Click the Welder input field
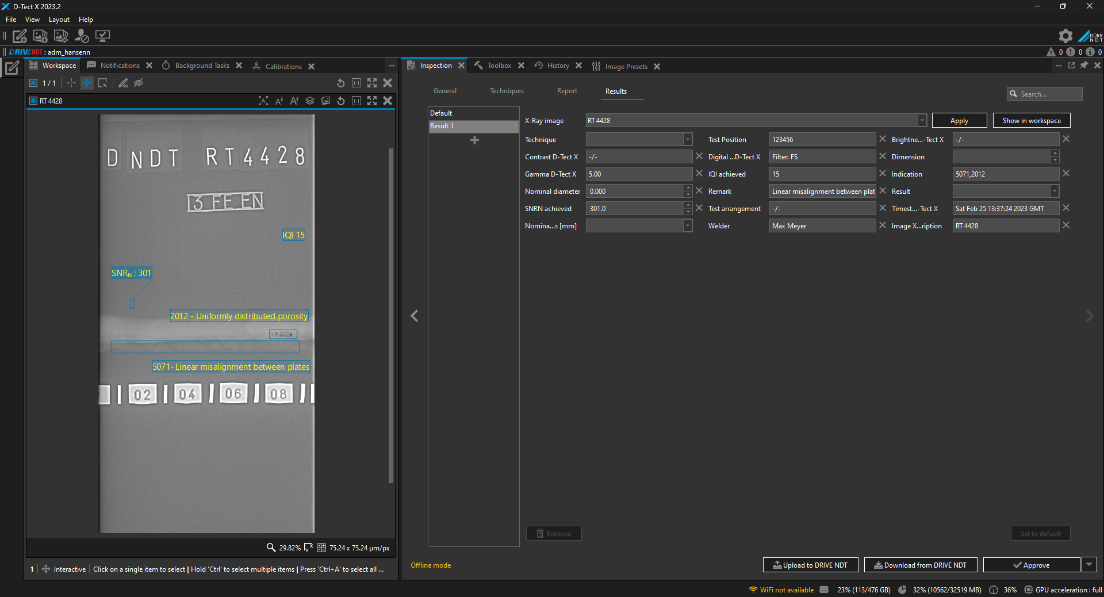Screen dimensions: 1104x597 (822, 225)
